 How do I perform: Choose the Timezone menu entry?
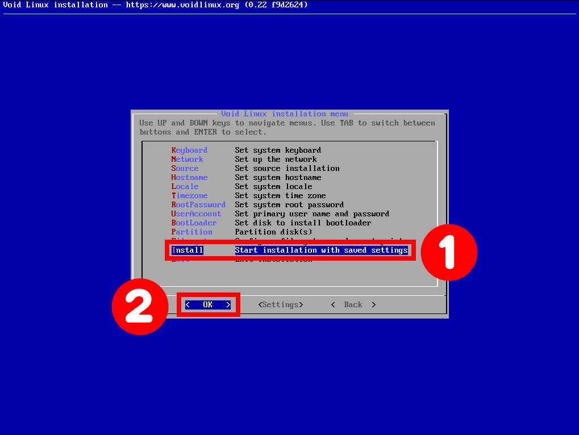[x=248, y=195]
